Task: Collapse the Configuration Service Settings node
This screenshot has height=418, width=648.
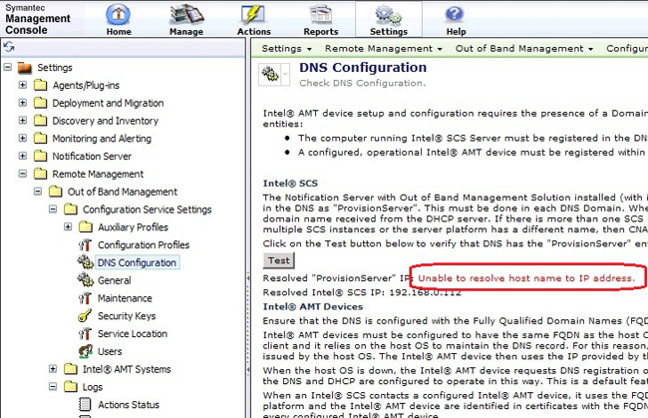Action: tap(53, 209)
